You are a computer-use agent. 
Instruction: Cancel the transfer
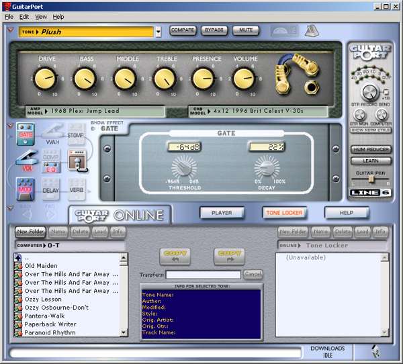tap(253, 274)
